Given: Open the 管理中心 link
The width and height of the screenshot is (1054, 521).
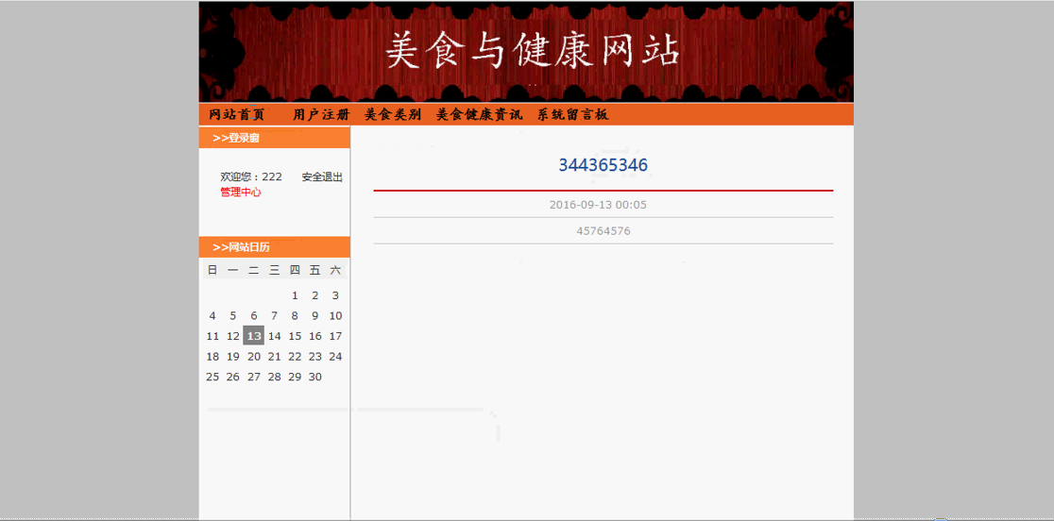Looking at the screenshot, I should [241, 192].
